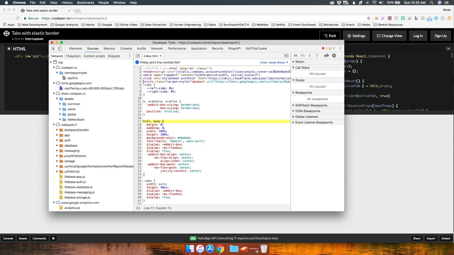Screen dimensions: 454x255
Task: Open the Performance tab
Action: pyautogui.click(x=177, y=49)
